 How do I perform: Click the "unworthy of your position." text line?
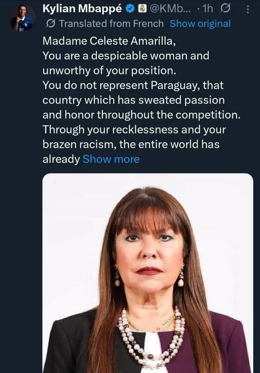tap(109, 71)
